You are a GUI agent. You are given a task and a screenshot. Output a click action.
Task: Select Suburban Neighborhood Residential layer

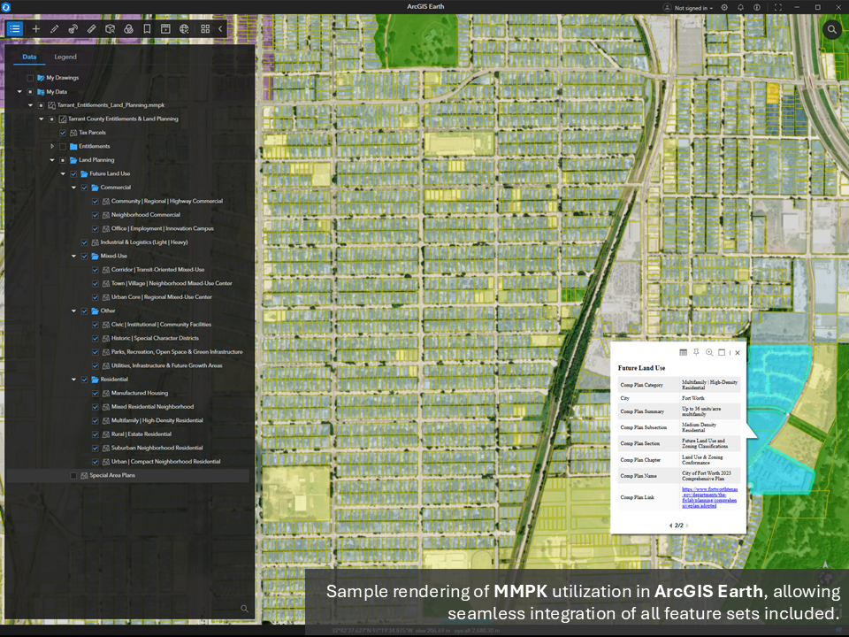157,448
